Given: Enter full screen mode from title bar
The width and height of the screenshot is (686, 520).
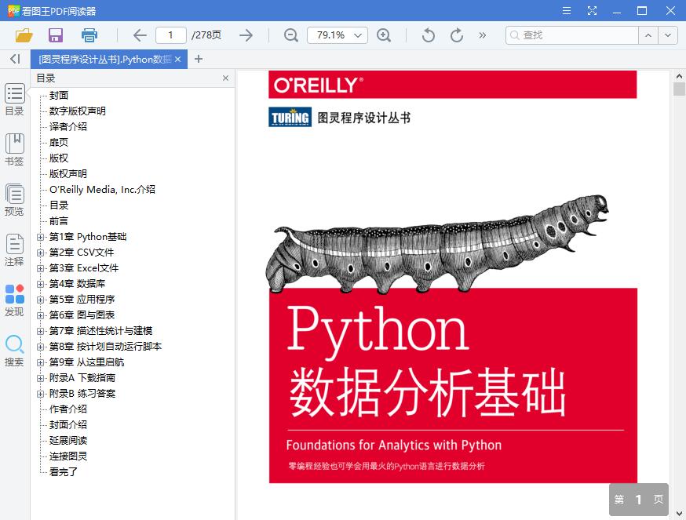Looking at the screenshot, I should pos(592,10).
